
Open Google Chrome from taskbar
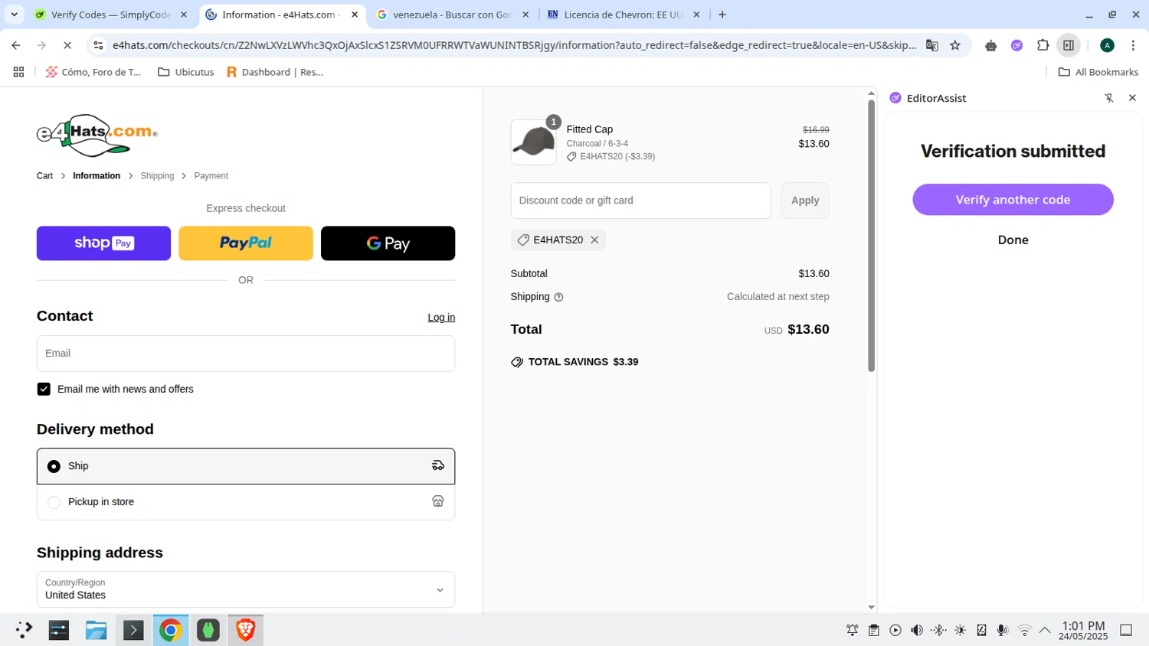point(171,630)
